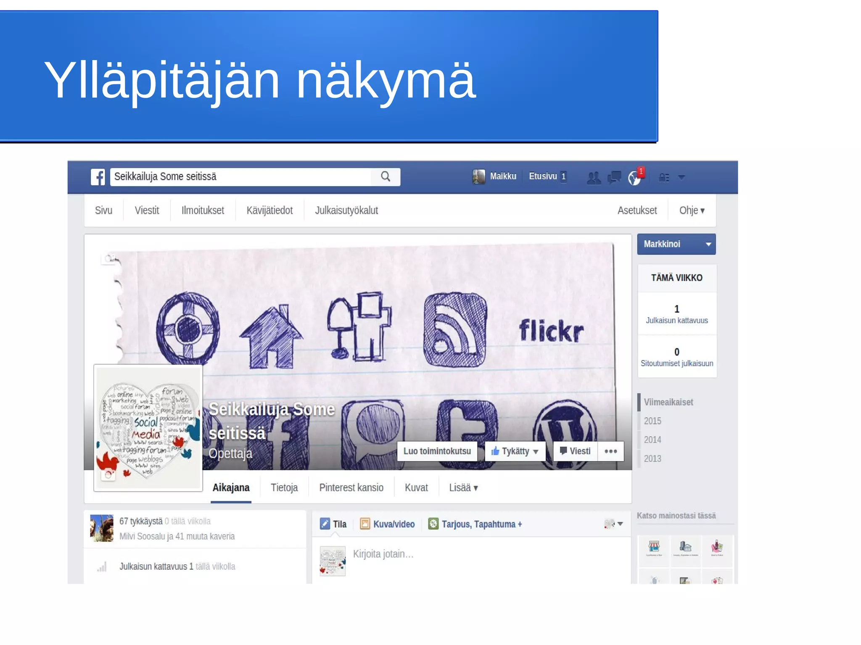Expand the Lisää tab menu
Screen dimensions: 861x645
click(463, 488)
